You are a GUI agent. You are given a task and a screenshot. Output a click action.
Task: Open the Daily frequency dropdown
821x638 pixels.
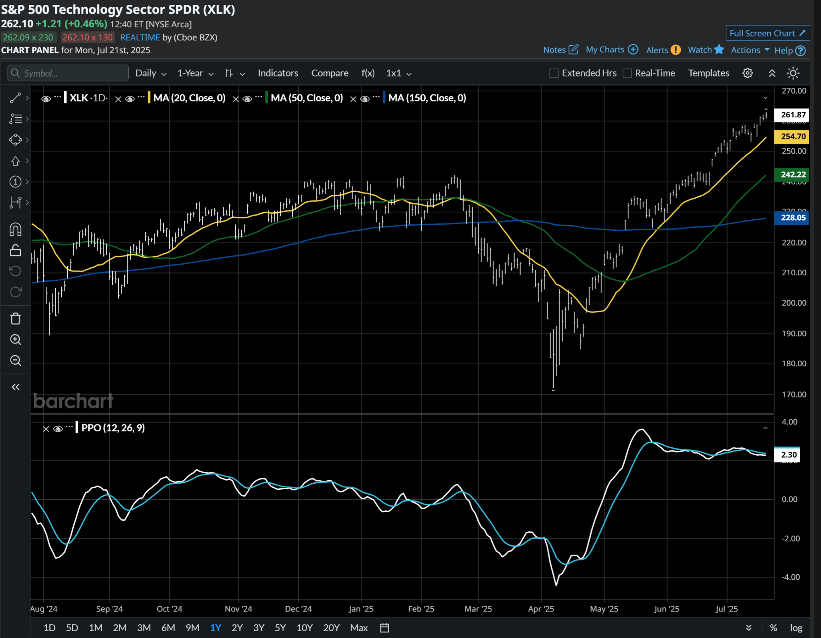click(x=150, y=73)
